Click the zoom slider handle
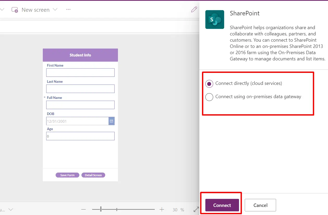Screen dimensions: 328x215 point(101,209)
